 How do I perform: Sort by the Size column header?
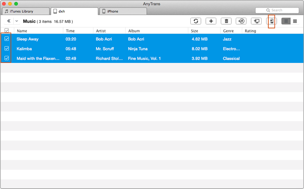click(194, 31)
